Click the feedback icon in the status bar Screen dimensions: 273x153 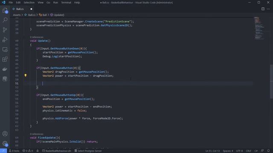click(262, 151)
